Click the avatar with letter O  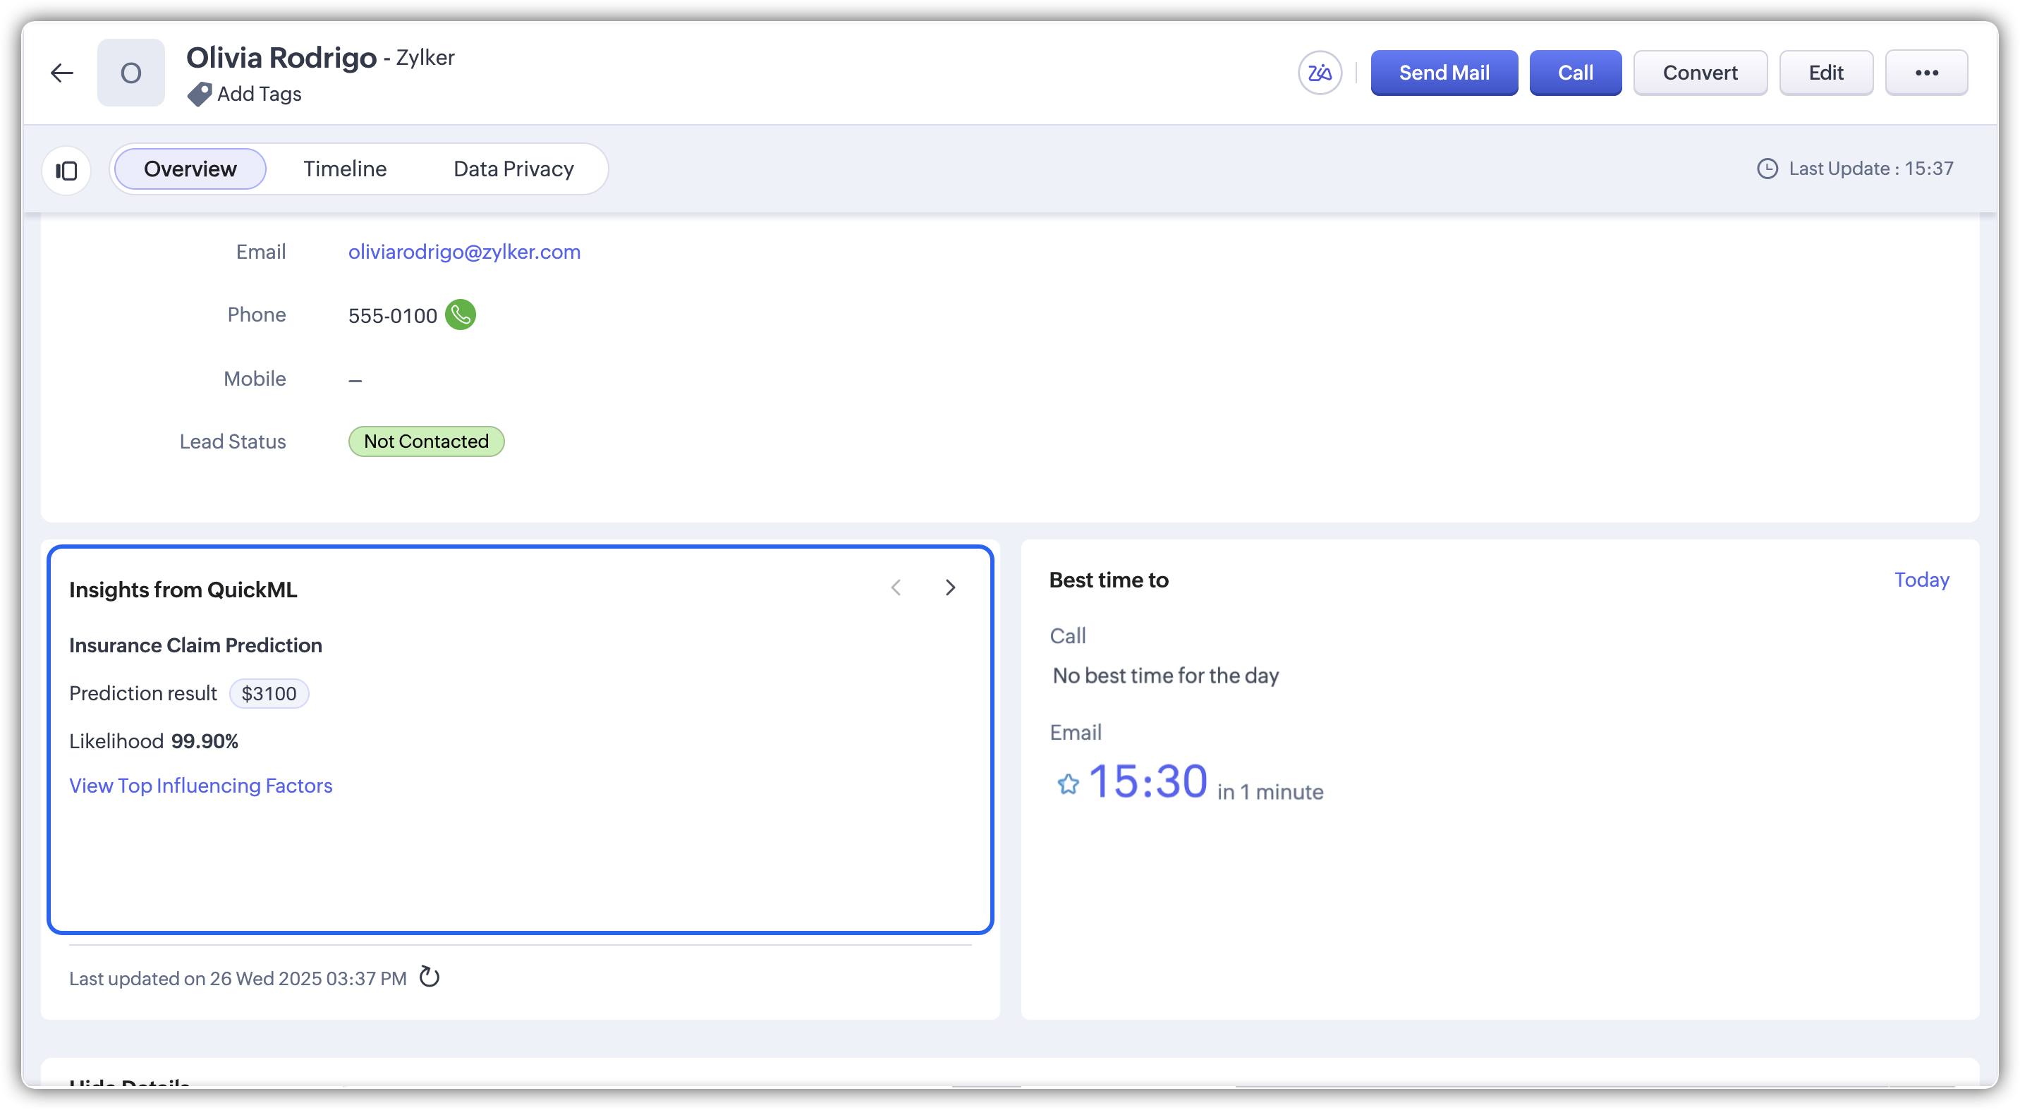coord(131,73)
